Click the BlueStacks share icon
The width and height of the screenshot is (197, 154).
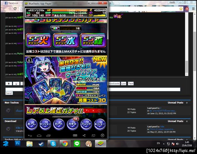click(x=84, y=135)
